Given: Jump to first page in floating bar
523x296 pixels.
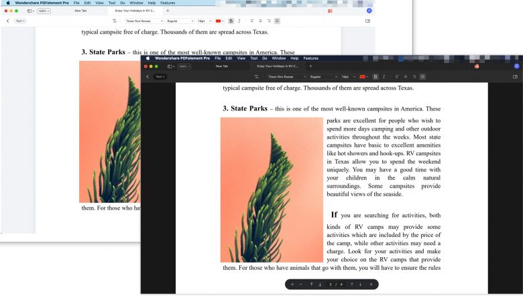Looking at the screenshot, I should coord(311,285).
